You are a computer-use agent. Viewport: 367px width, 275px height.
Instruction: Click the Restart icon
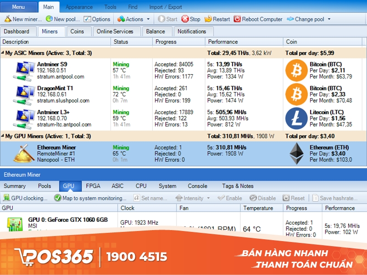pyautogui.click(x=208, y=19)
